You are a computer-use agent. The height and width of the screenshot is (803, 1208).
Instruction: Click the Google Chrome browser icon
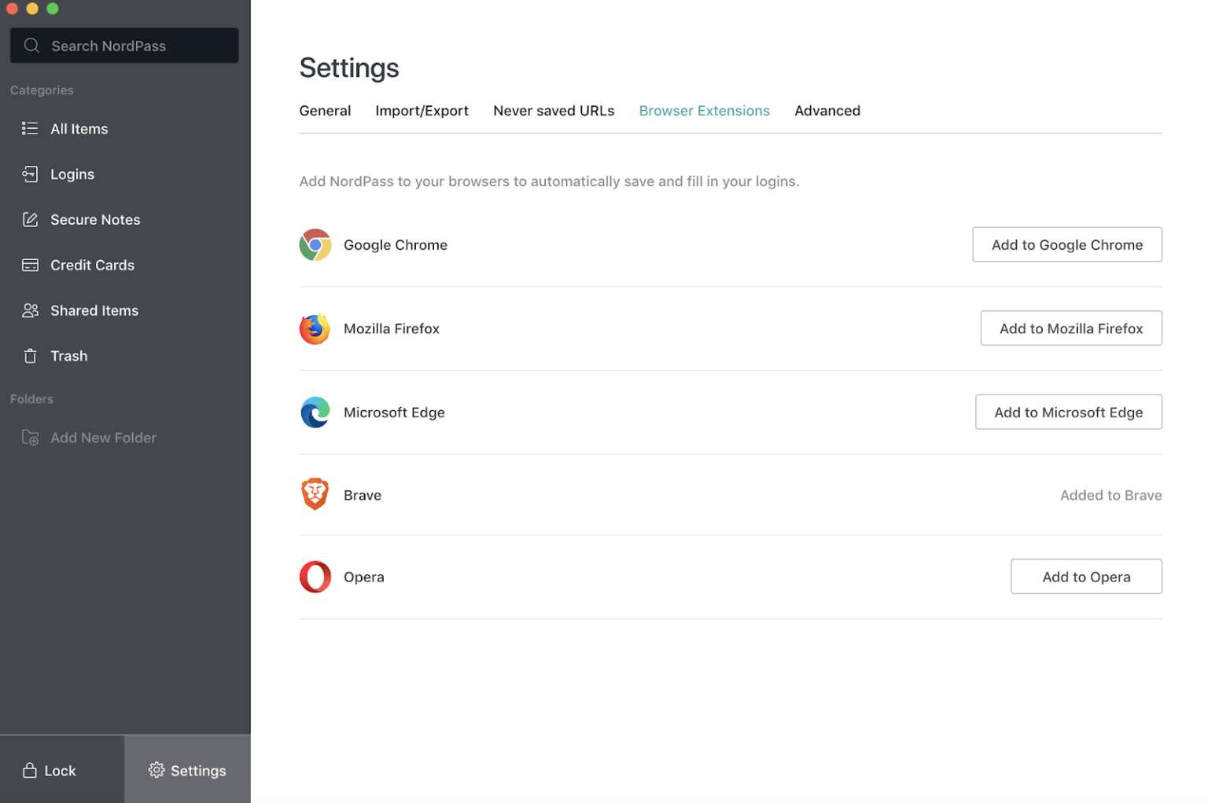coord(315,244)
